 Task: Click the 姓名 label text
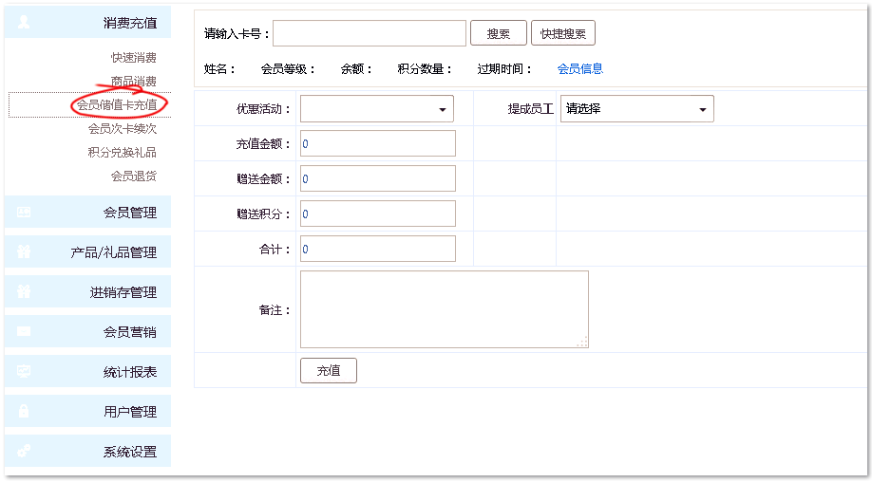point(219,69)
